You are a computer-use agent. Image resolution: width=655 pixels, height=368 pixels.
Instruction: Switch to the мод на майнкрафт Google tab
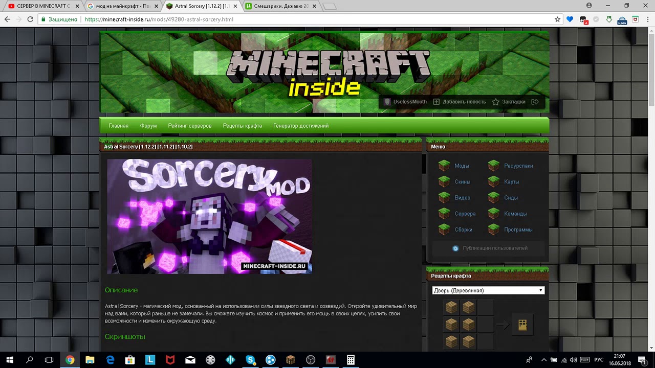(x=123, y=6)
